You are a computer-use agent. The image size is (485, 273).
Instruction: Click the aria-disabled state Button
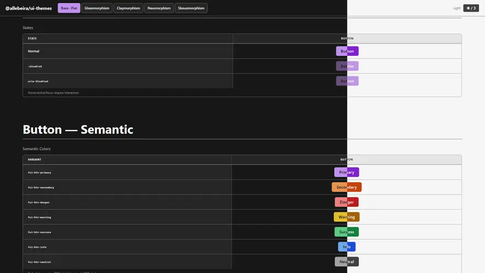pos(347,81)
